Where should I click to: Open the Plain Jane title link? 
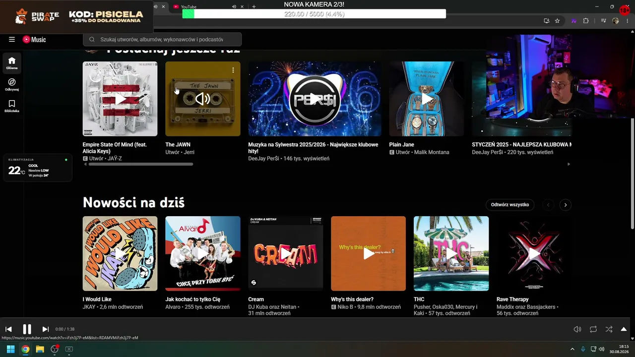[402, 145]
